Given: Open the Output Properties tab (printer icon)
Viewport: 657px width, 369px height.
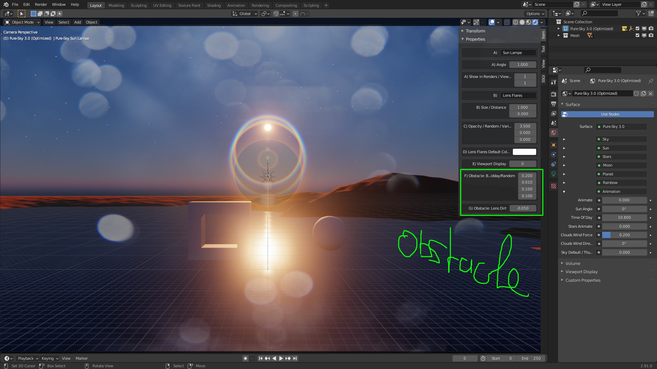Looking at the screenshot, I should pyautogui.click(x=553, y=103).
